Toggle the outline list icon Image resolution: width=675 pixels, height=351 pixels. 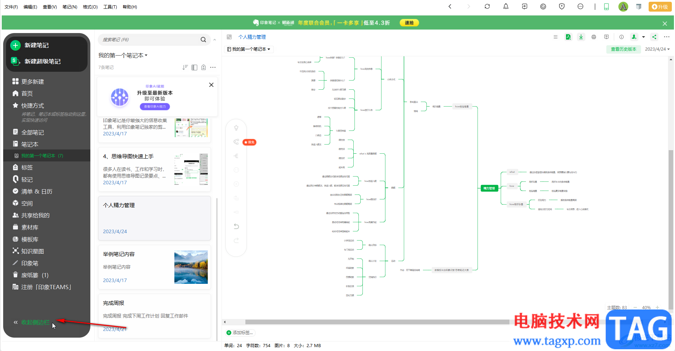pos(555,37)
